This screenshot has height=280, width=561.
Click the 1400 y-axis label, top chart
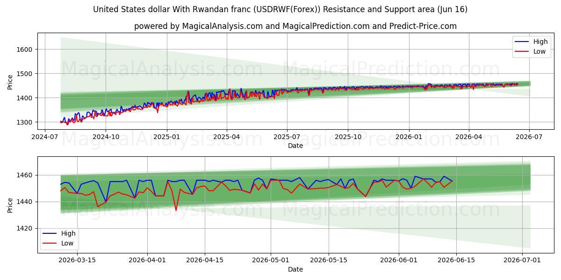pos(24,98)
